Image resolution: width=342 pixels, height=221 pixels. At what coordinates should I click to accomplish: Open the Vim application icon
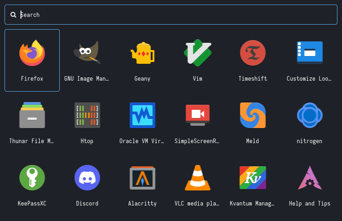pos(197,53)
